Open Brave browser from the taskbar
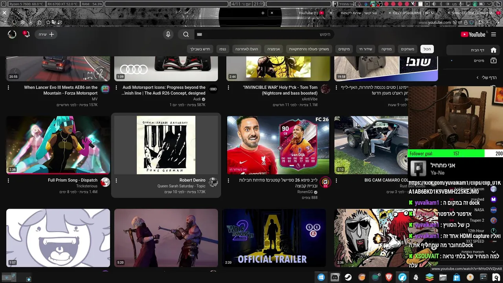The image size is (503, 283). point(389,277)
